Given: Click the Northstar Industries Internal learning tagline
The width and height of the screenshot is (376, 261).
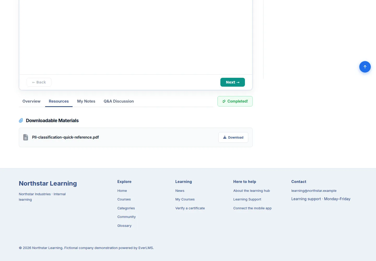Looking at the screenshot, I should [42, 197].
